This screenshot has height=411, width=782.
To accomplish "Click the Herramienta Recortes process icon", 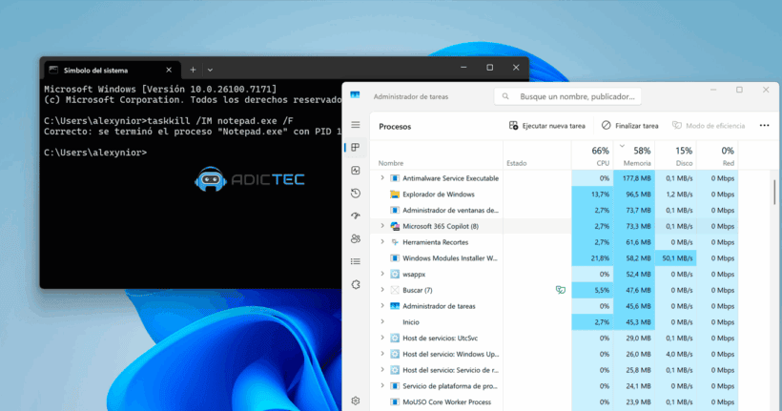I will pos(395,242).
